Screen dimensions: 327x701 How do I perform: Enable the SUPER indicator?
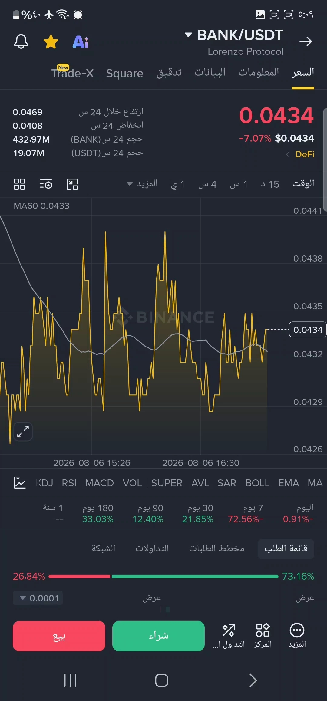(x=167, y=483)
